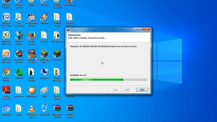Click the installer title bar package icon
217x122 pixels.
click(68, 30)
